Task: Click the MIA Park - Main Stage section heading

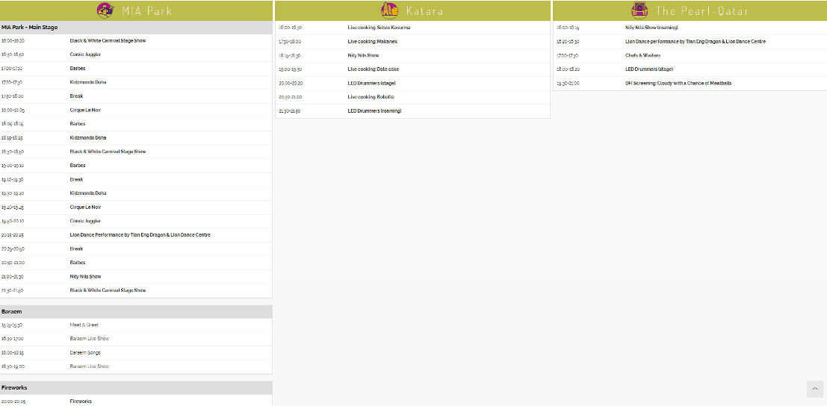Action: (29, 27)
